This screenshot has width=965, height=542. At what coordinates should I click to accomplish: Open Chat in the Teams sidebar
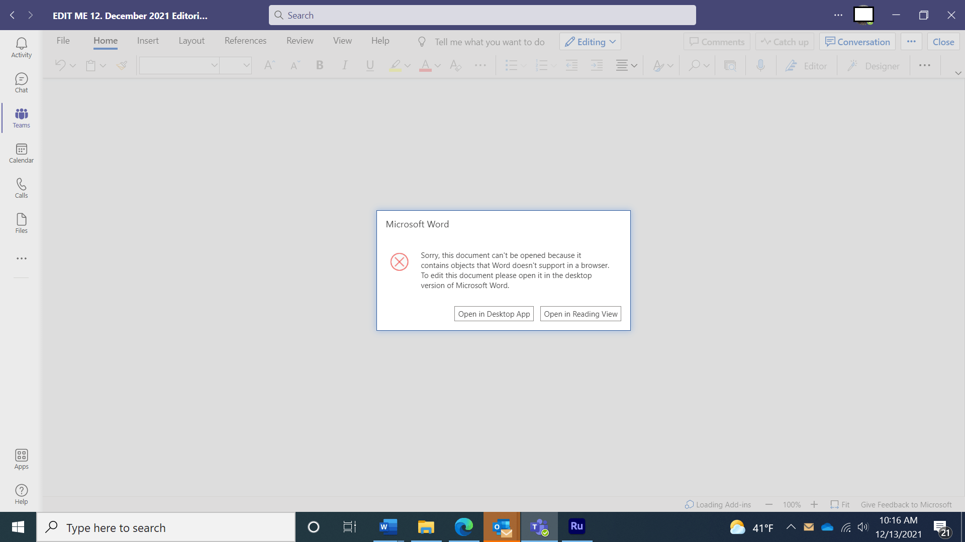[x=21, y=83]
